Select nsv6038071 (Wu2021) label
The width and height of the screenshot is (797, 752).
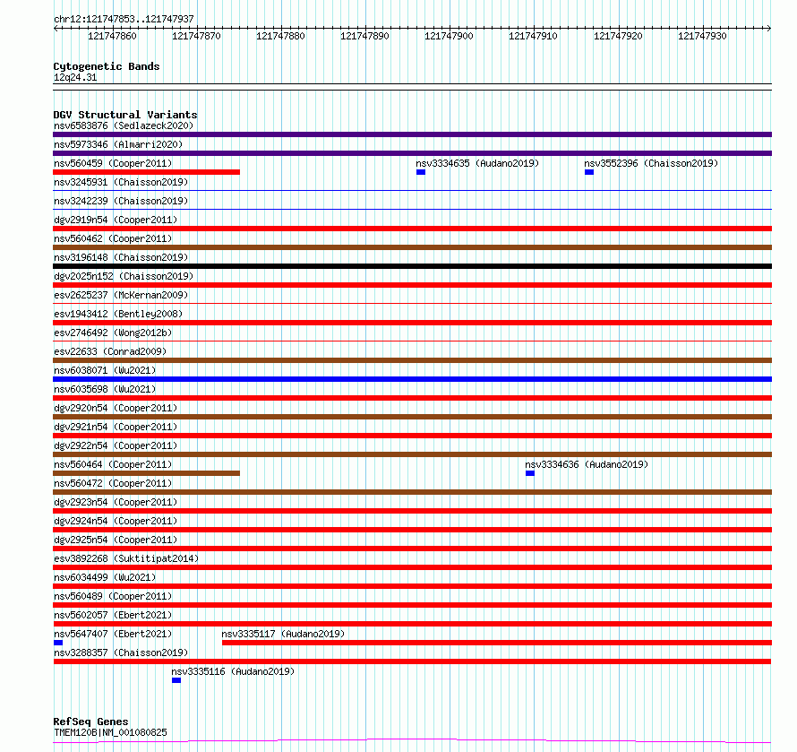pyautogui.click(x=105, y=370)
